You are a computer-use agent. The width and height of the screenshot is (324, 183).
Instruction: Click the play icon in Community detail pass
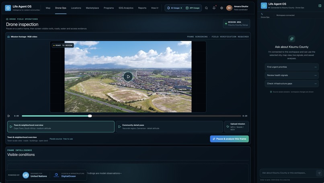point(119,127)
